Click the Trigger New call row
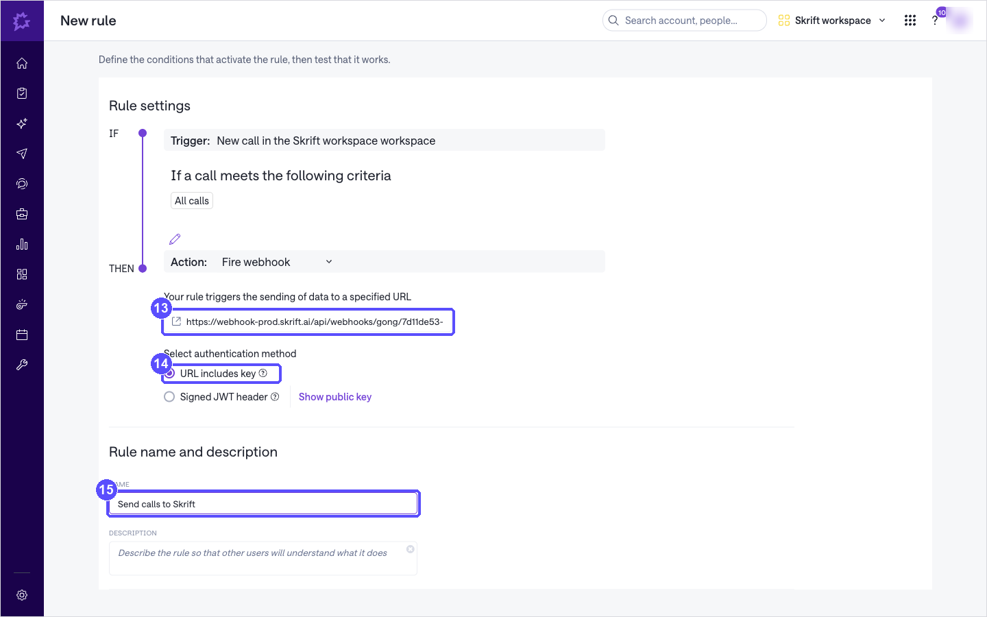 [x=385, y=141]
